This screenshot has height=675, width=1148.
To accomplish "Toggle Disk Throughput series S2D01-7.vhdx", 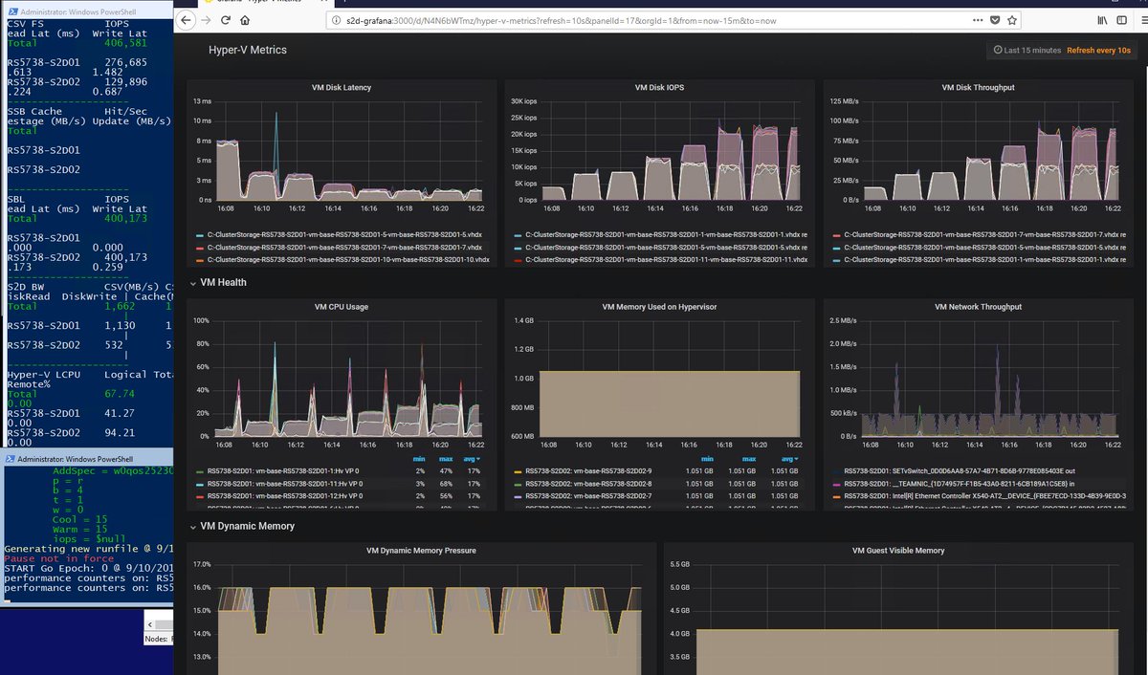I will 984,234.
